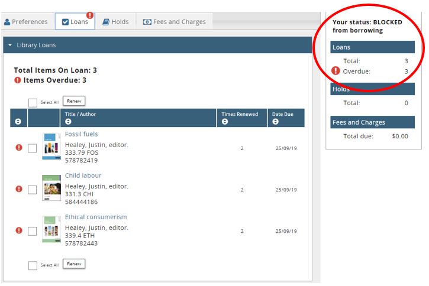Switch to Fees and Charges tab
The height and width of the screenshot is (286, 429).
(174, 22)
